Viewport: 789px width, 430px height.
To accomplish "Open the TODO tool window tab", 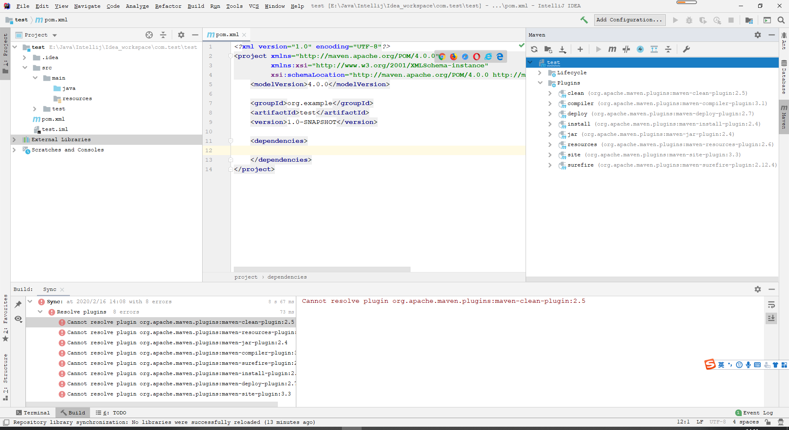I will click(111, 413).
